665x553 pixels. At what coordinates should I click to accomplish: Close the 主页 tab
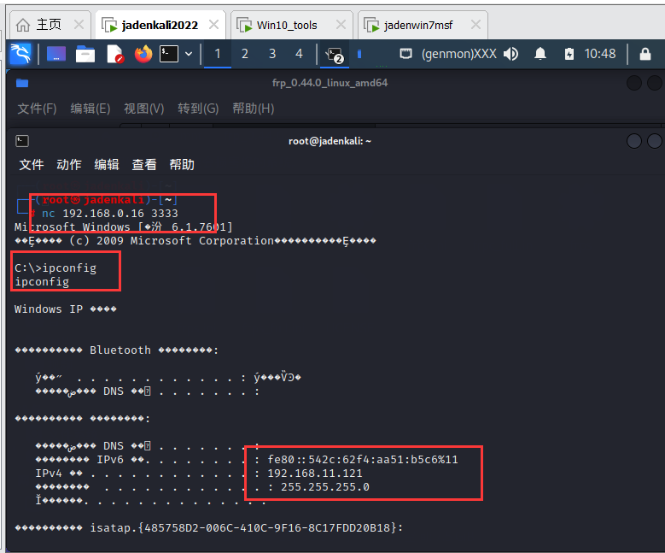coord(79,25)
